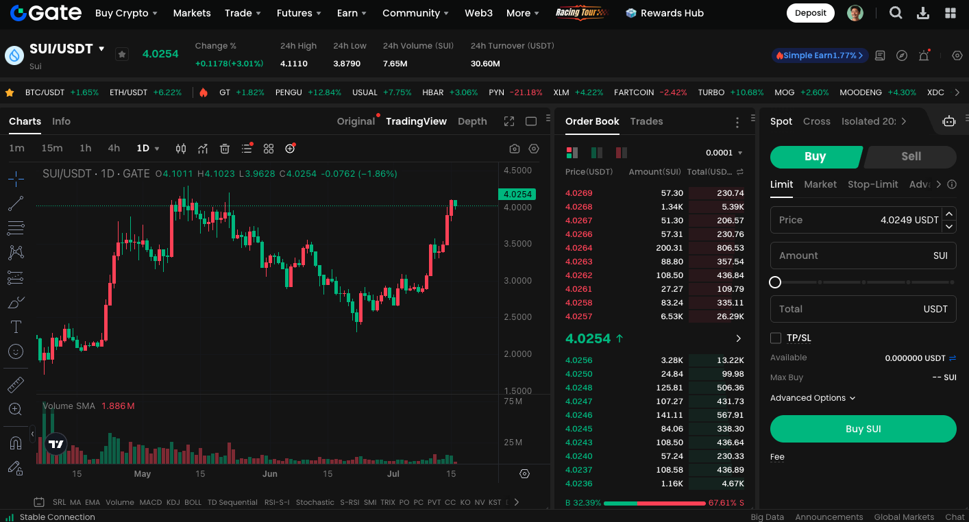Select the trend line drawing tool
Screen dimensions: 969x522
click(x=16, y=203)
